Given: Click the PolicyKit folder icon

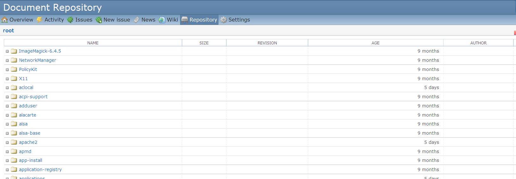Looking at the screenshot, I should click(x=14, y=69).
